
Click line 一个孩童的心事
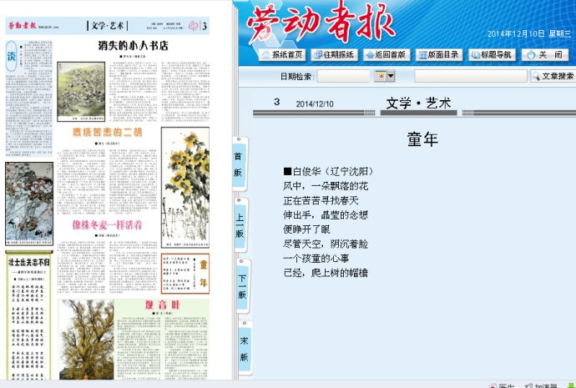[316, 258]
